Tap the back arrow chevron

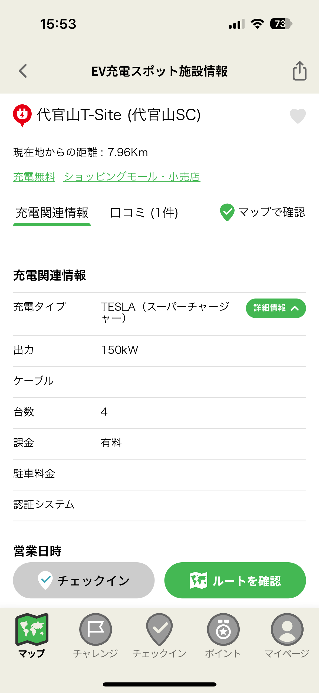tap(23, 71)
